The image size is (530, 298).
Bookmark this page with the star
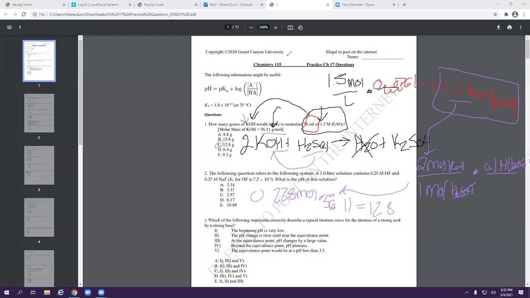coord(496,14)
